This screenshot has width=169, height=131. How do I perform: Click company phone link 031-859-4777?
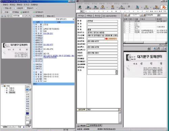coord(48,45)
